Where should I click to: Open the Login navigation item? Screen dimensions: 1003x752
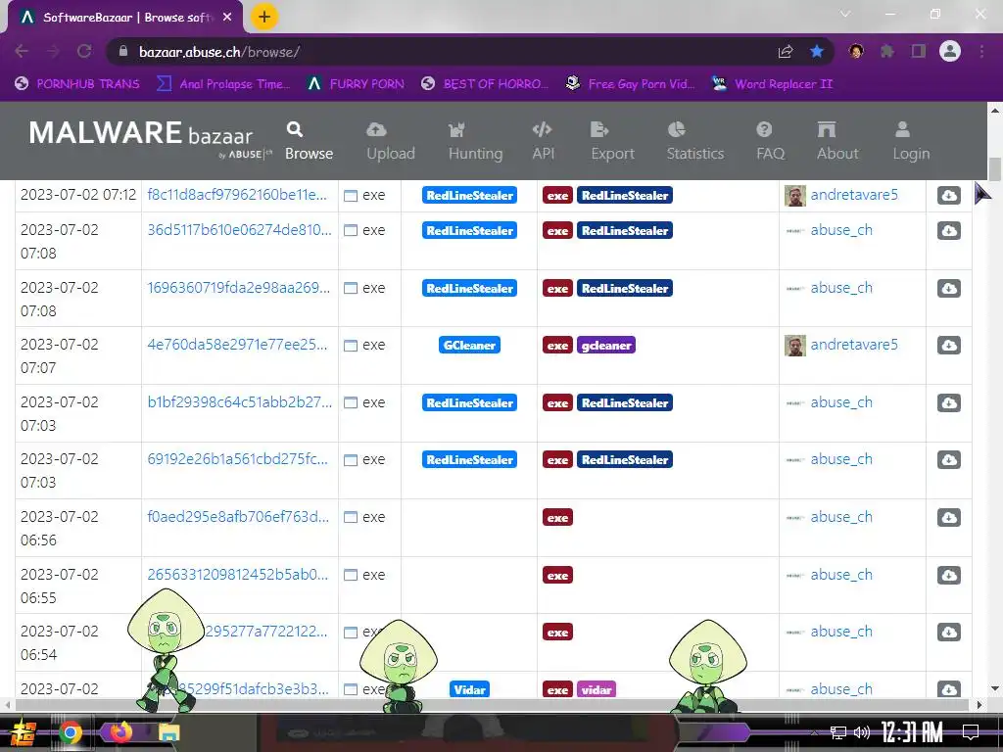point(911,141)
